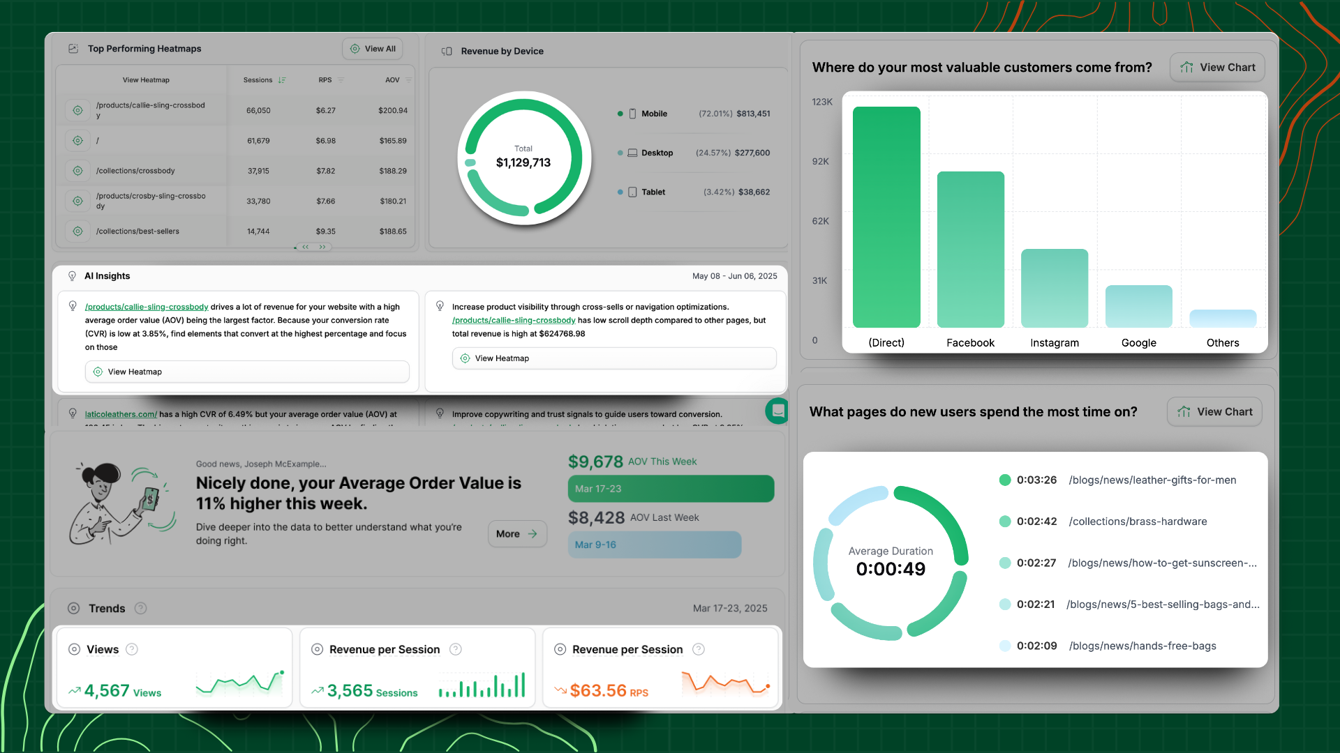Click View All heatmaps button
The image size is (1340, 753).
[x=373, y=49]
